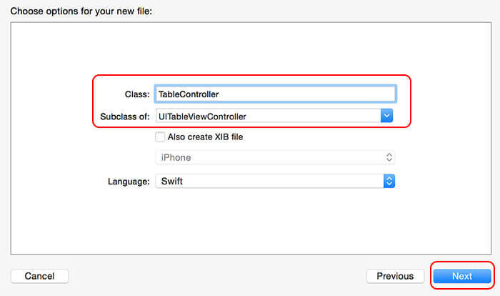This screenshot has height=296, width=500.
Task: Click the 'Also create XIB file' label text
Action: click(206, 137)
